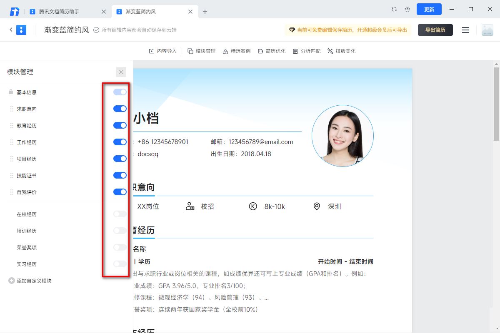Click drag handle beside 技能证书
Screen dimensions: 500x333
[12, 175]
